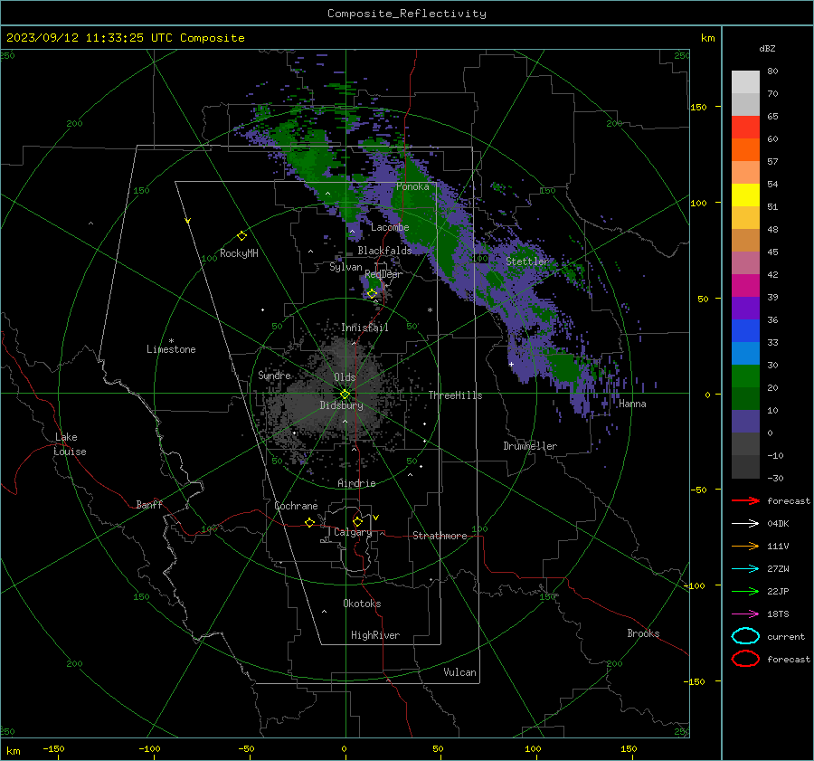The width and height of the screenshot is (814, 761).
Task: Click the Banff city label
Action: point(149,504)
